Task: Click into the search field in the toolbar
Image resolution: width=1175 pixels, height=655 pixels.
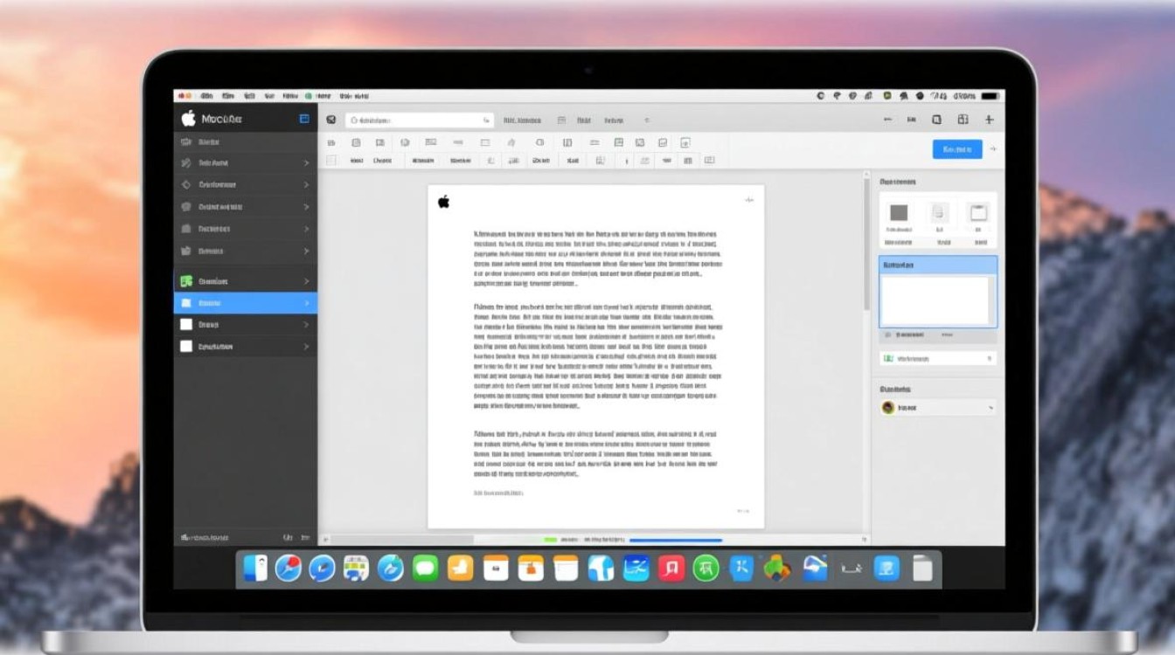Action: 420,121
